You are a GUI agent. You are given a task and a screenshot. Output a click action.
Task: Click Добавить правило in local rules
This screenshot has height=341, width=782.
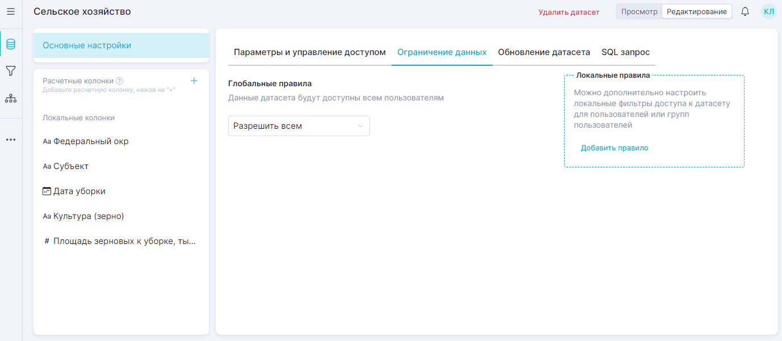[x=614, y=148]
